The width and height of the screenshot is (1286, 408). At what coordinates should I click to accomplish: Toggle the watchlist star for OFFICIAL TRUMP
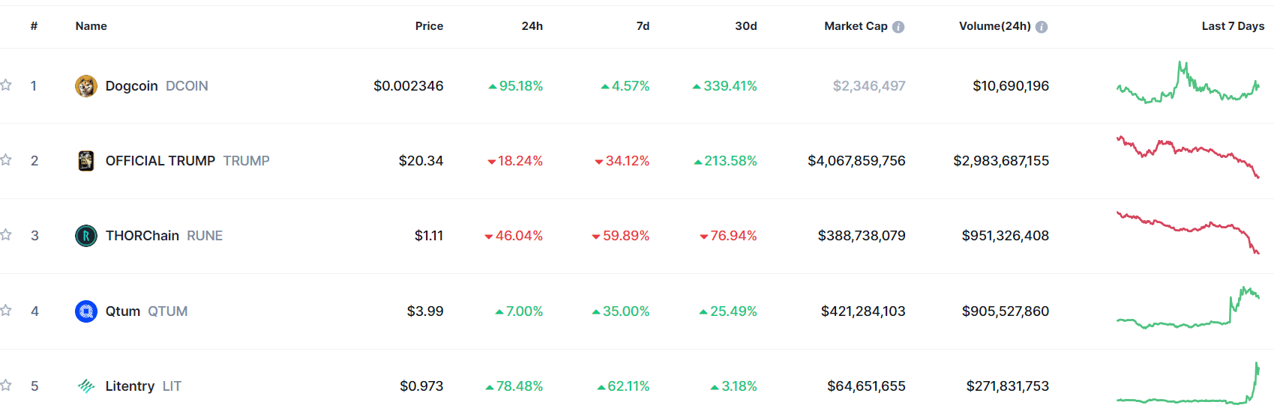6,160
